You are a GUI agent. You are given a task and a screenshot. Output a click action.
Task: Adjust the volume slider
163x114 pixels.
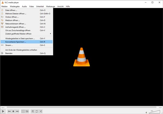[155, 112]
